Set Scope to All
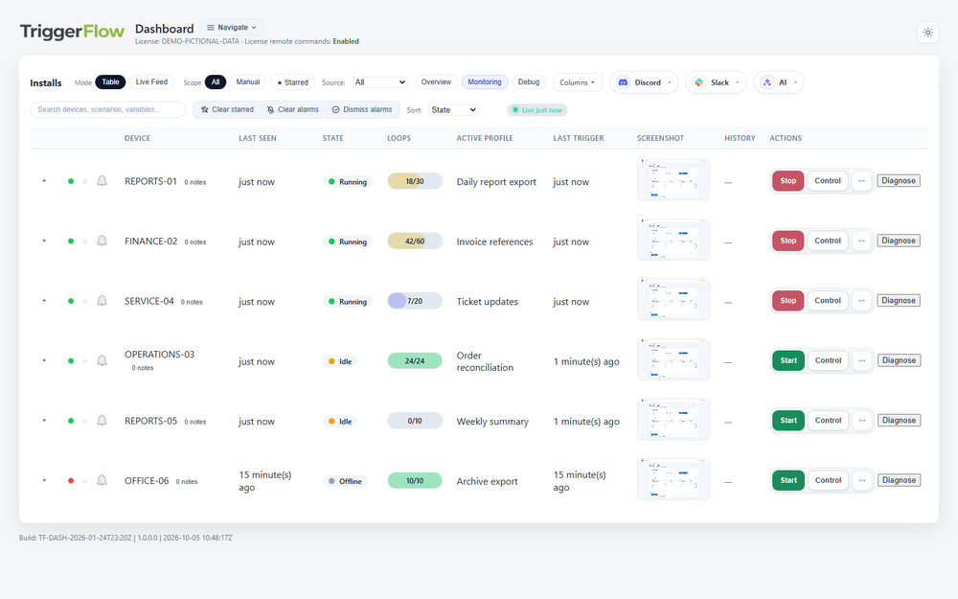 pos(216,81)
